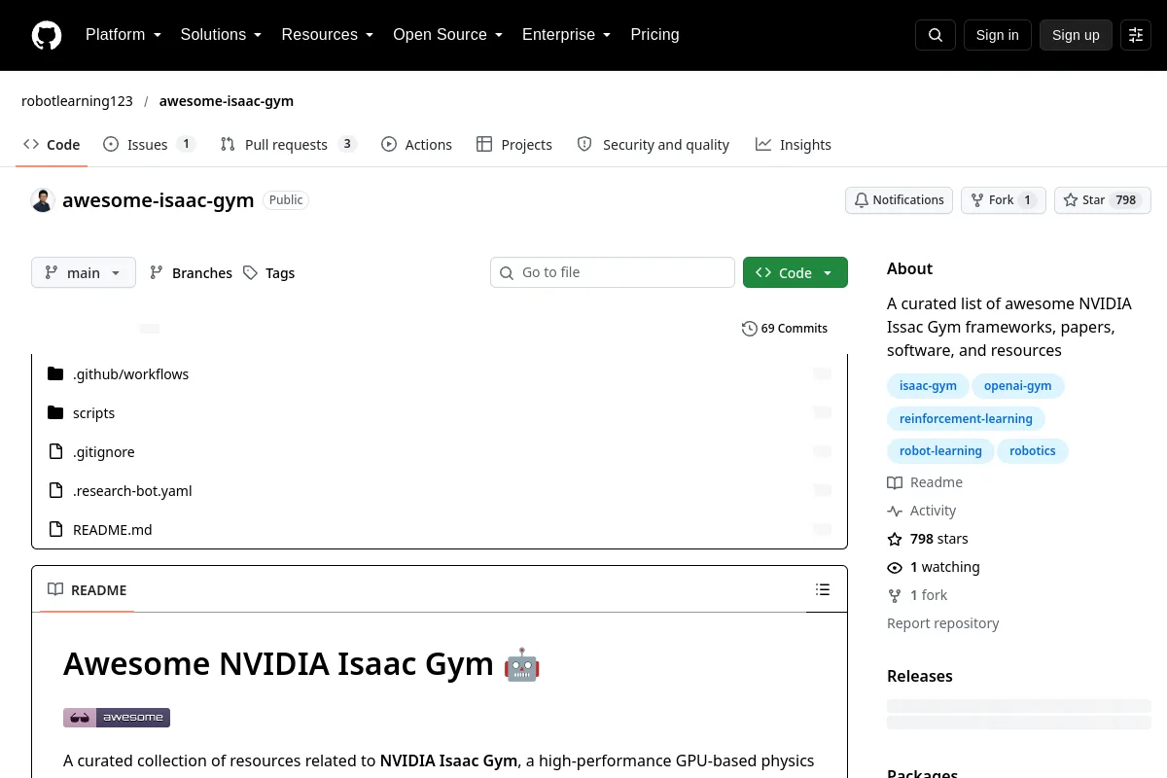Focus the Go to file search field
Image resolution: width=1167 pixels, height=778 pixels.
[613, 272]
